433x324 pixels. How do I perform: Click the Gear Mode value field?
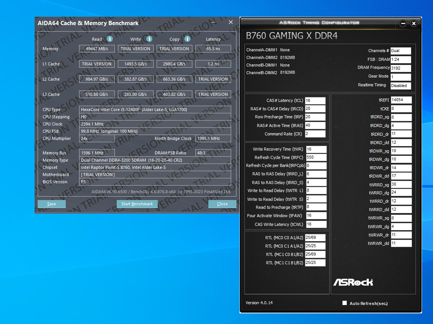[401, 77]
